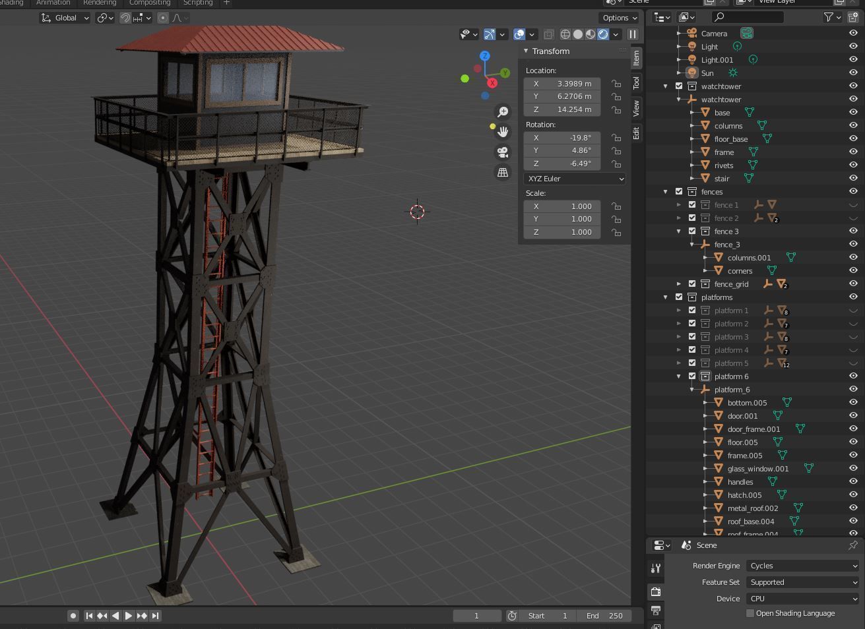Open the Tool sidebar tab
The width and height of the screenshot is (865, 629).
coord(636,83)
